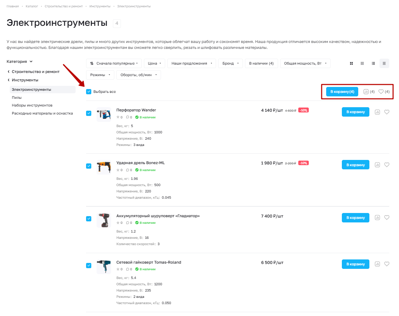Screen dimensions: 399x316
Task: Select the list view with bullets icon
Action: [x=373, y=63]
